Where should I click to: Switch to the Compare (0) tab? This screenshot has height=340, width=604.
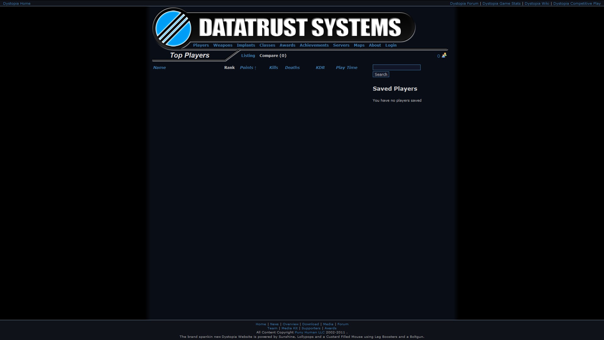click(x=273, y=56)
